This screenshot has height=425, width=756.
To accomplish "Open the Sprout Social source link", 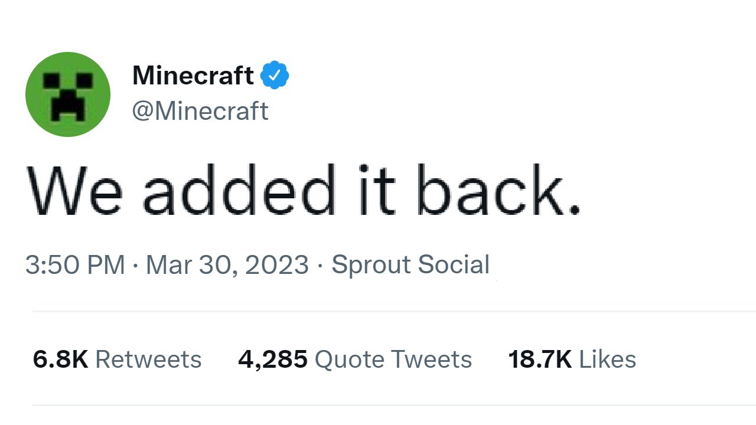I will (x=410, y=264).
